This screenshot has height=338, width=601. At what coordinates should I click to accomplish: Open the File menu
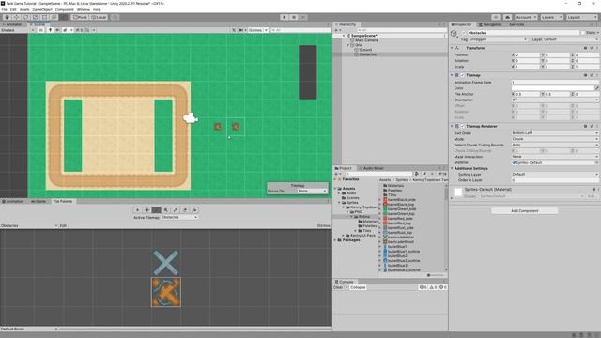[x=4, y=9]
